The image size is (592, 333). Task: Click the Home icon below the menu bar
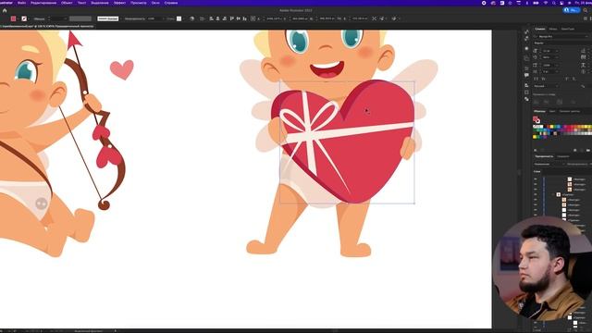[5, 10]
